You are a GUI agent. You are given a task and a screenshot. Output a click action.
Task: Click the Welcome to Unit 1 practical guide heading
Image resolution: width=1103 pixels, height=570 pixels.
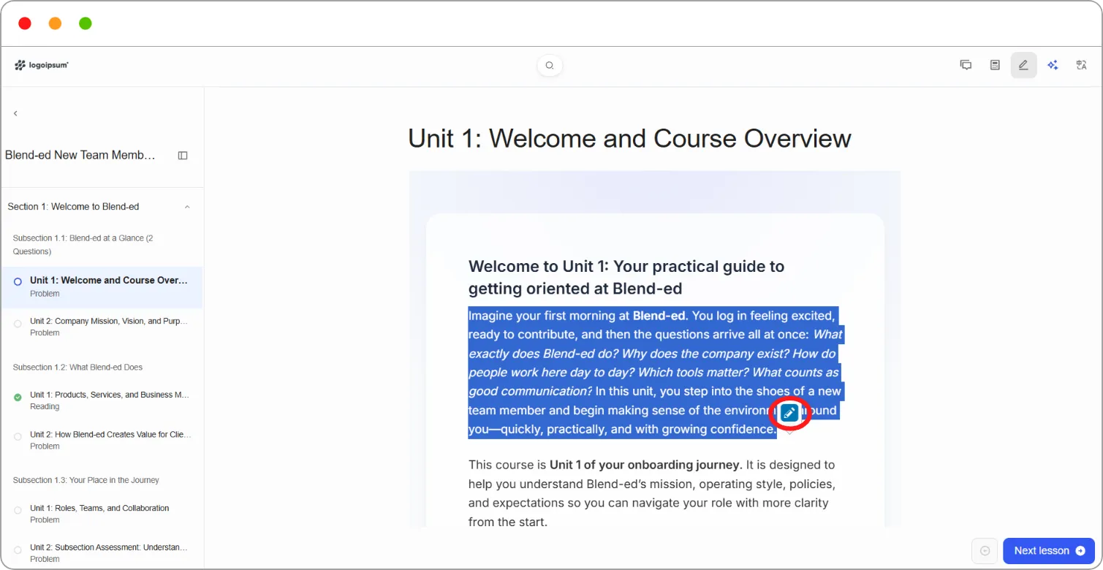click(x=626, y=277)
